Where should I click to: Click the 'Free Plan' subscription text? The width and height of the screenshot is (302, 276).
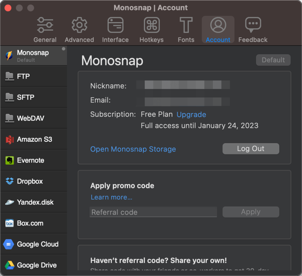tap(157, 114)
